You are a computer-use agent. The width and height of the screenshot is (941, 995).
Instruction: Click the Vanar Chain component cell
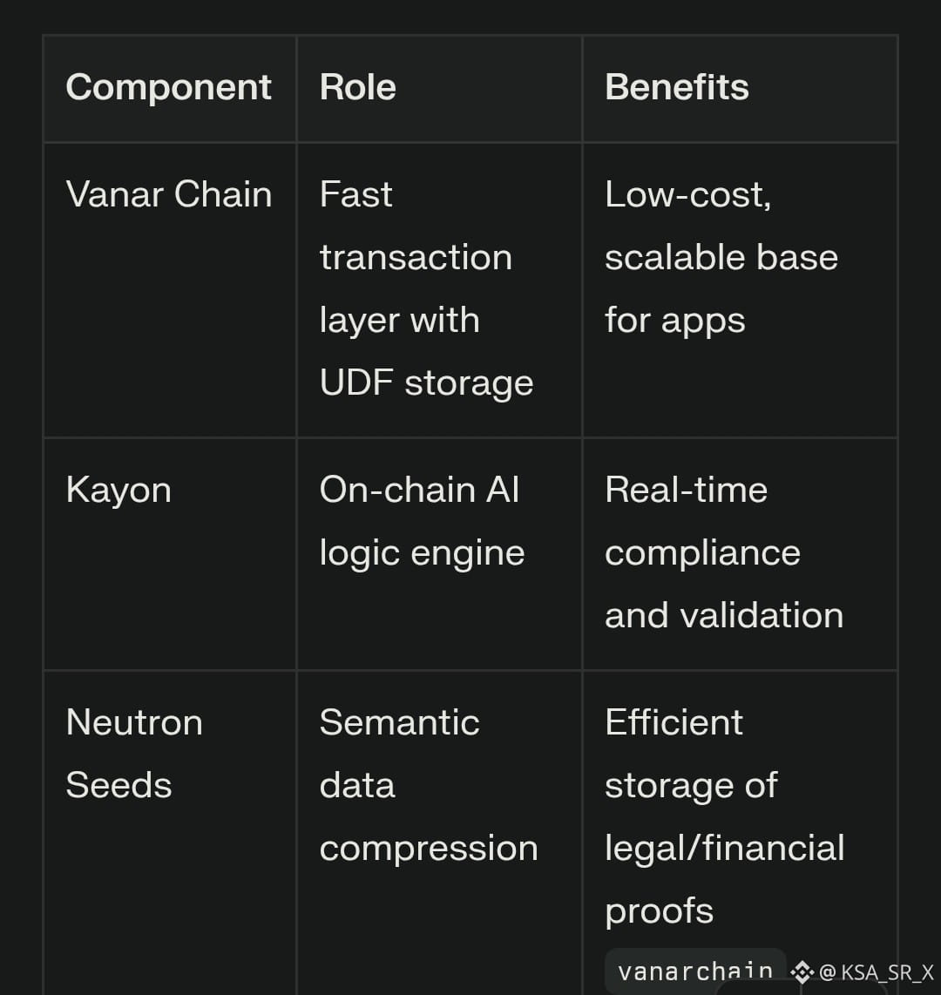pos(169,194)
